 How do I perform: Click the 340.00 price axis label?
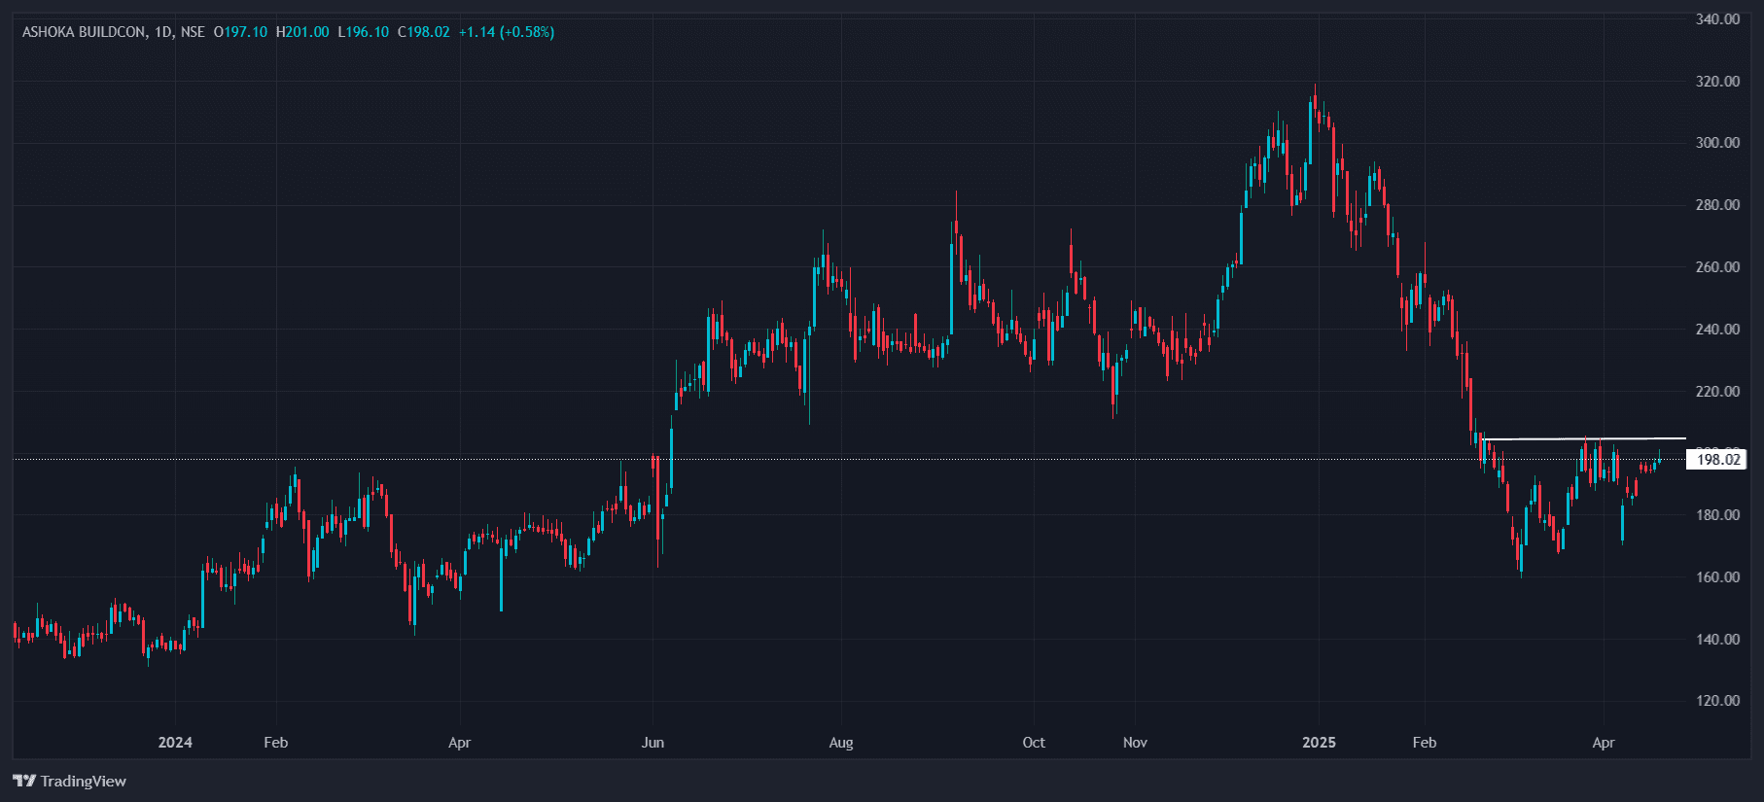coord(1717,19)
